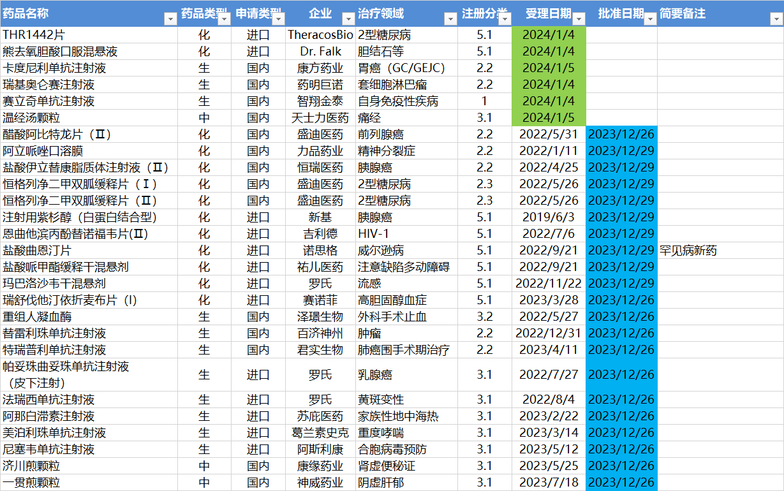Click the 2019/6/3 acceptance date cell
Screen dimensions: 784x491
[549, 217]
